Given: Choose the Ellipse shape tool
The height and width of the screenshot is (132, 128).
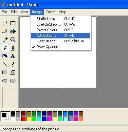Looking at the screenshot, I should point(5,81).
